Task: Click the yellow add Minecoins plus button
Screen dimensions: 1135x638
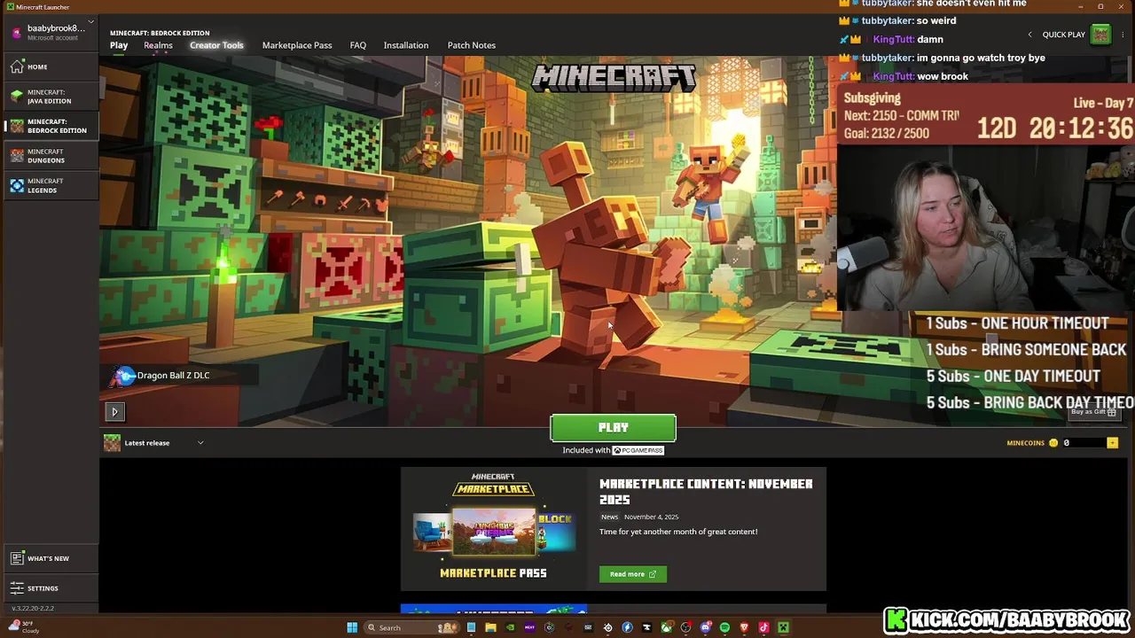Action: click(1112, 443)
